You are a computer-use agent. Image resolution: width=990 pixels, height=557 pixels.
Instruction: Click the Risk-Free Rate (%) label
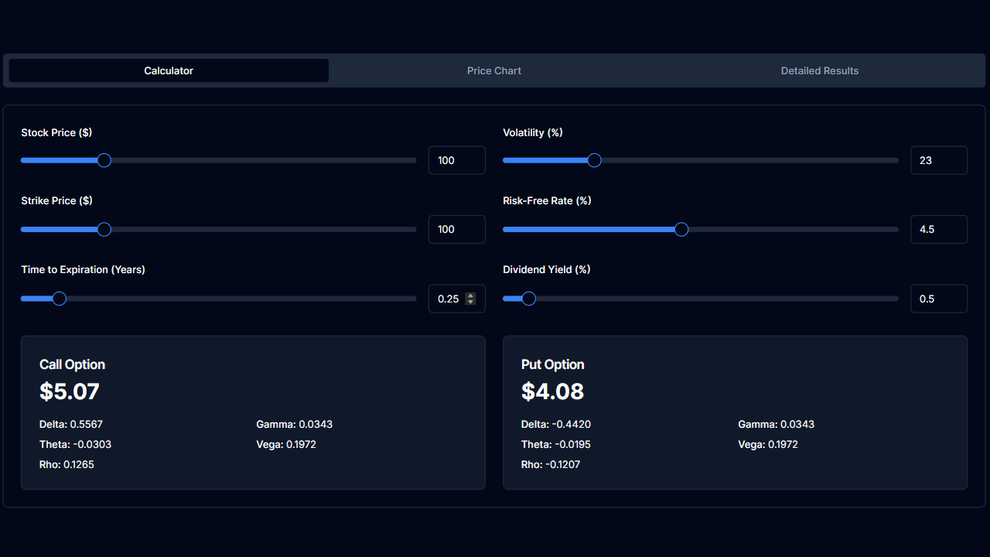click(547, 200)
